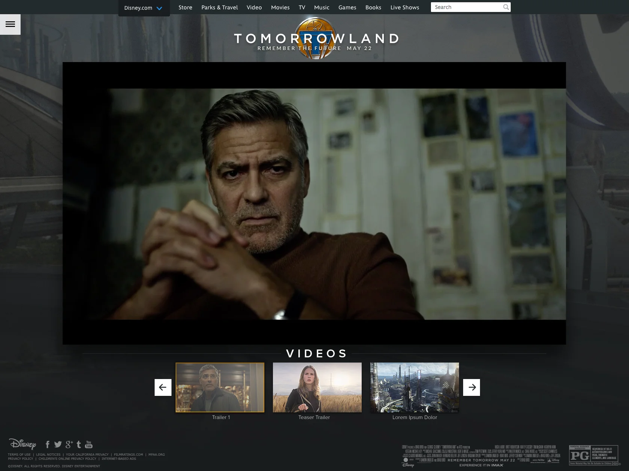Click the search magnifier icon
629x471 pixels.
[x=506, y=7]
